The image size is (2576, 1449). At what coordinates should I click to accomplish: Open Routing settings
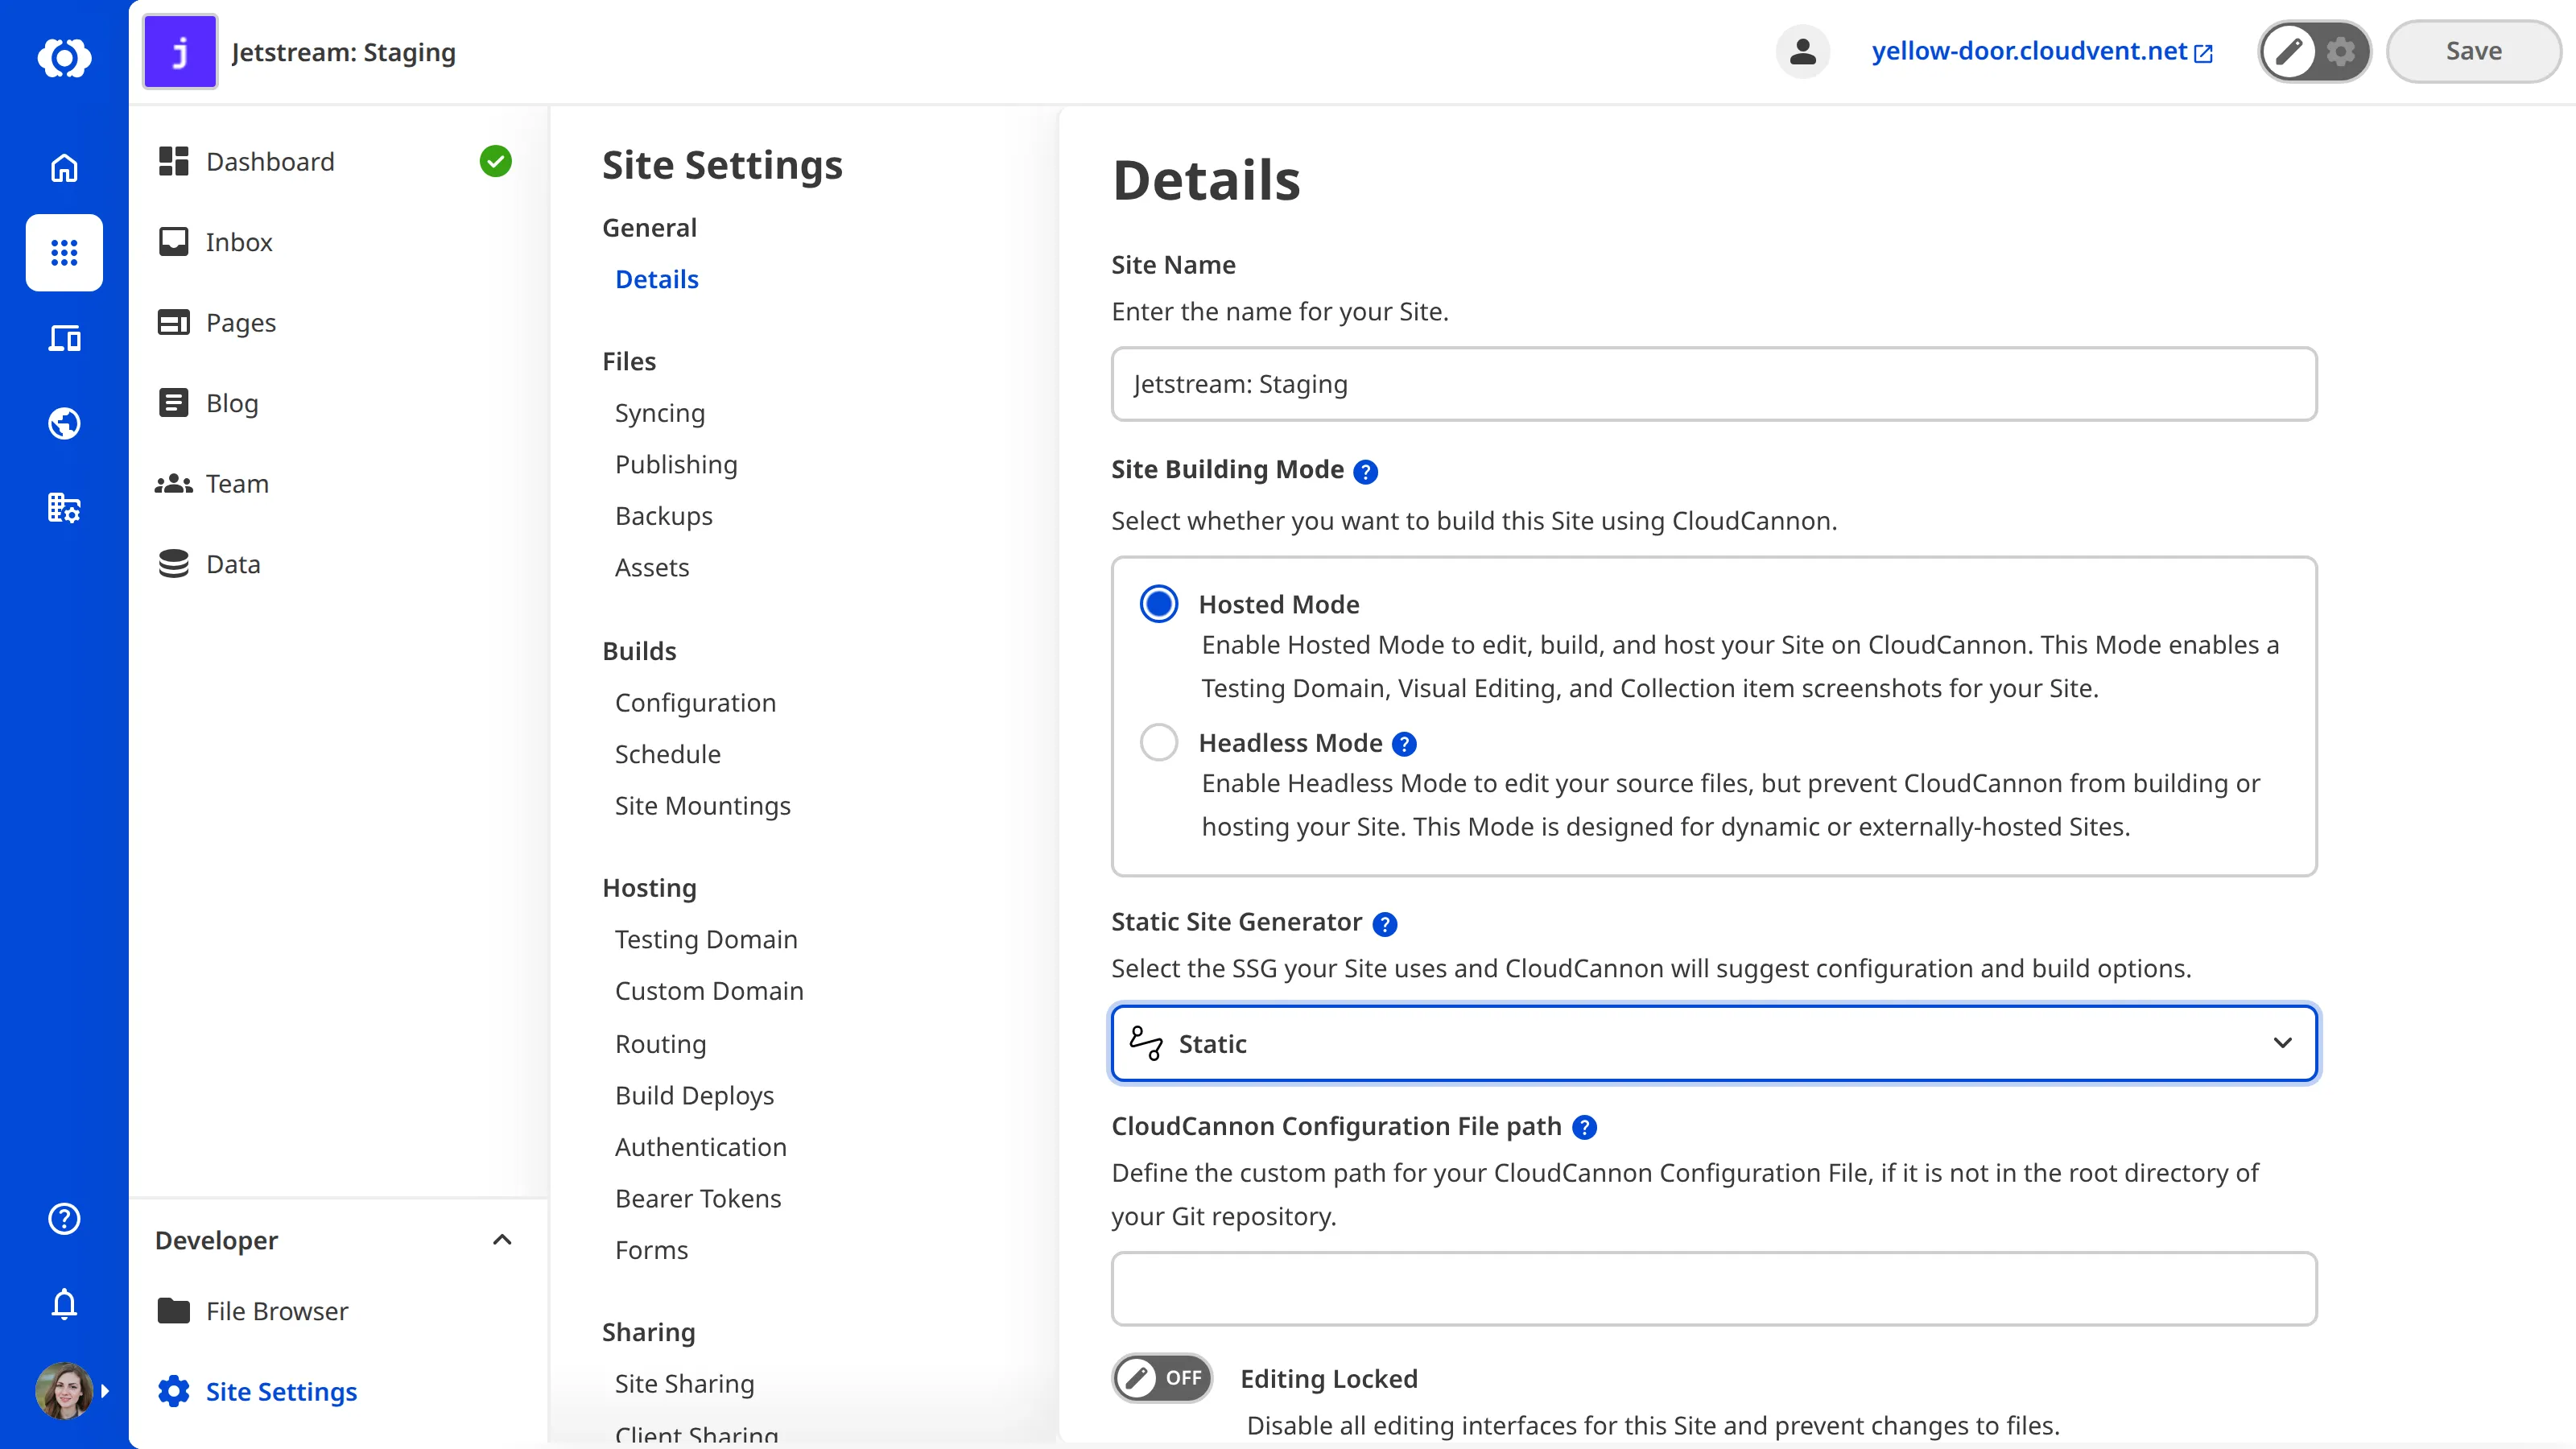660,1044
